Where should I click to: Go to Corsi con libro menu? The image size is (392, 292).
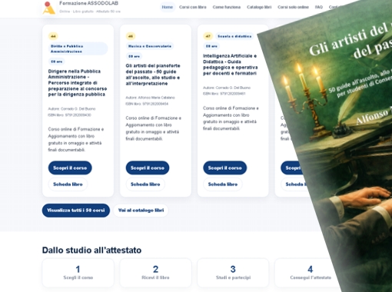click(x=193, y=7)
